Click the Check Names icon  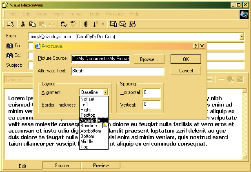pos(64,24)
